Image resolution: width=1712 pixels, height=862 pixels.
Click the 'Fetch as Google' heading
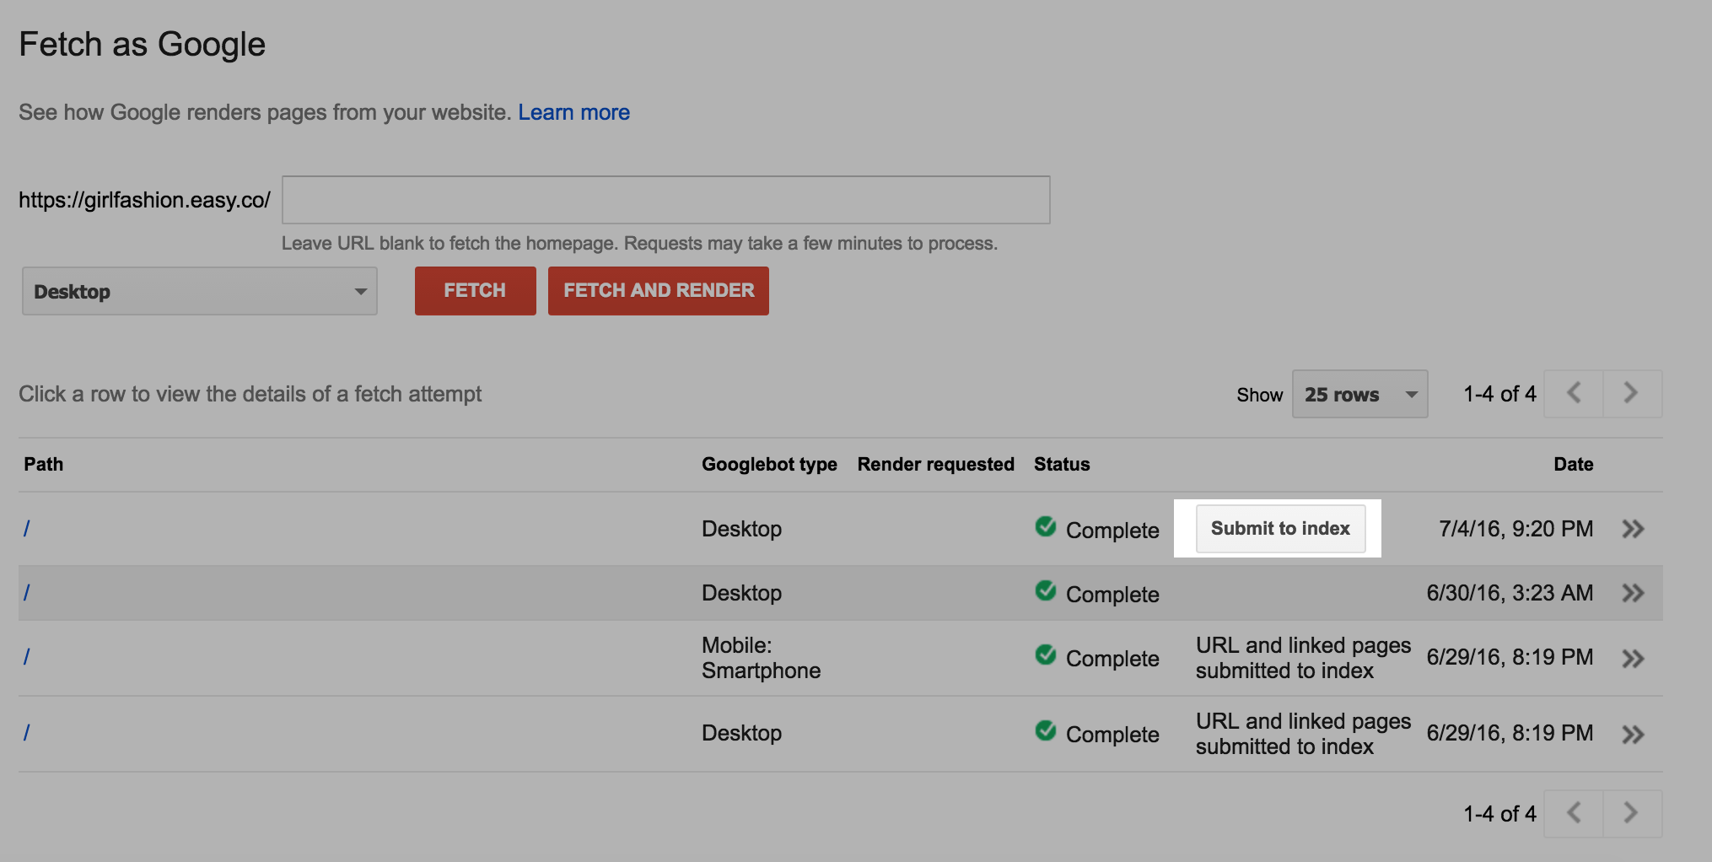142,45
